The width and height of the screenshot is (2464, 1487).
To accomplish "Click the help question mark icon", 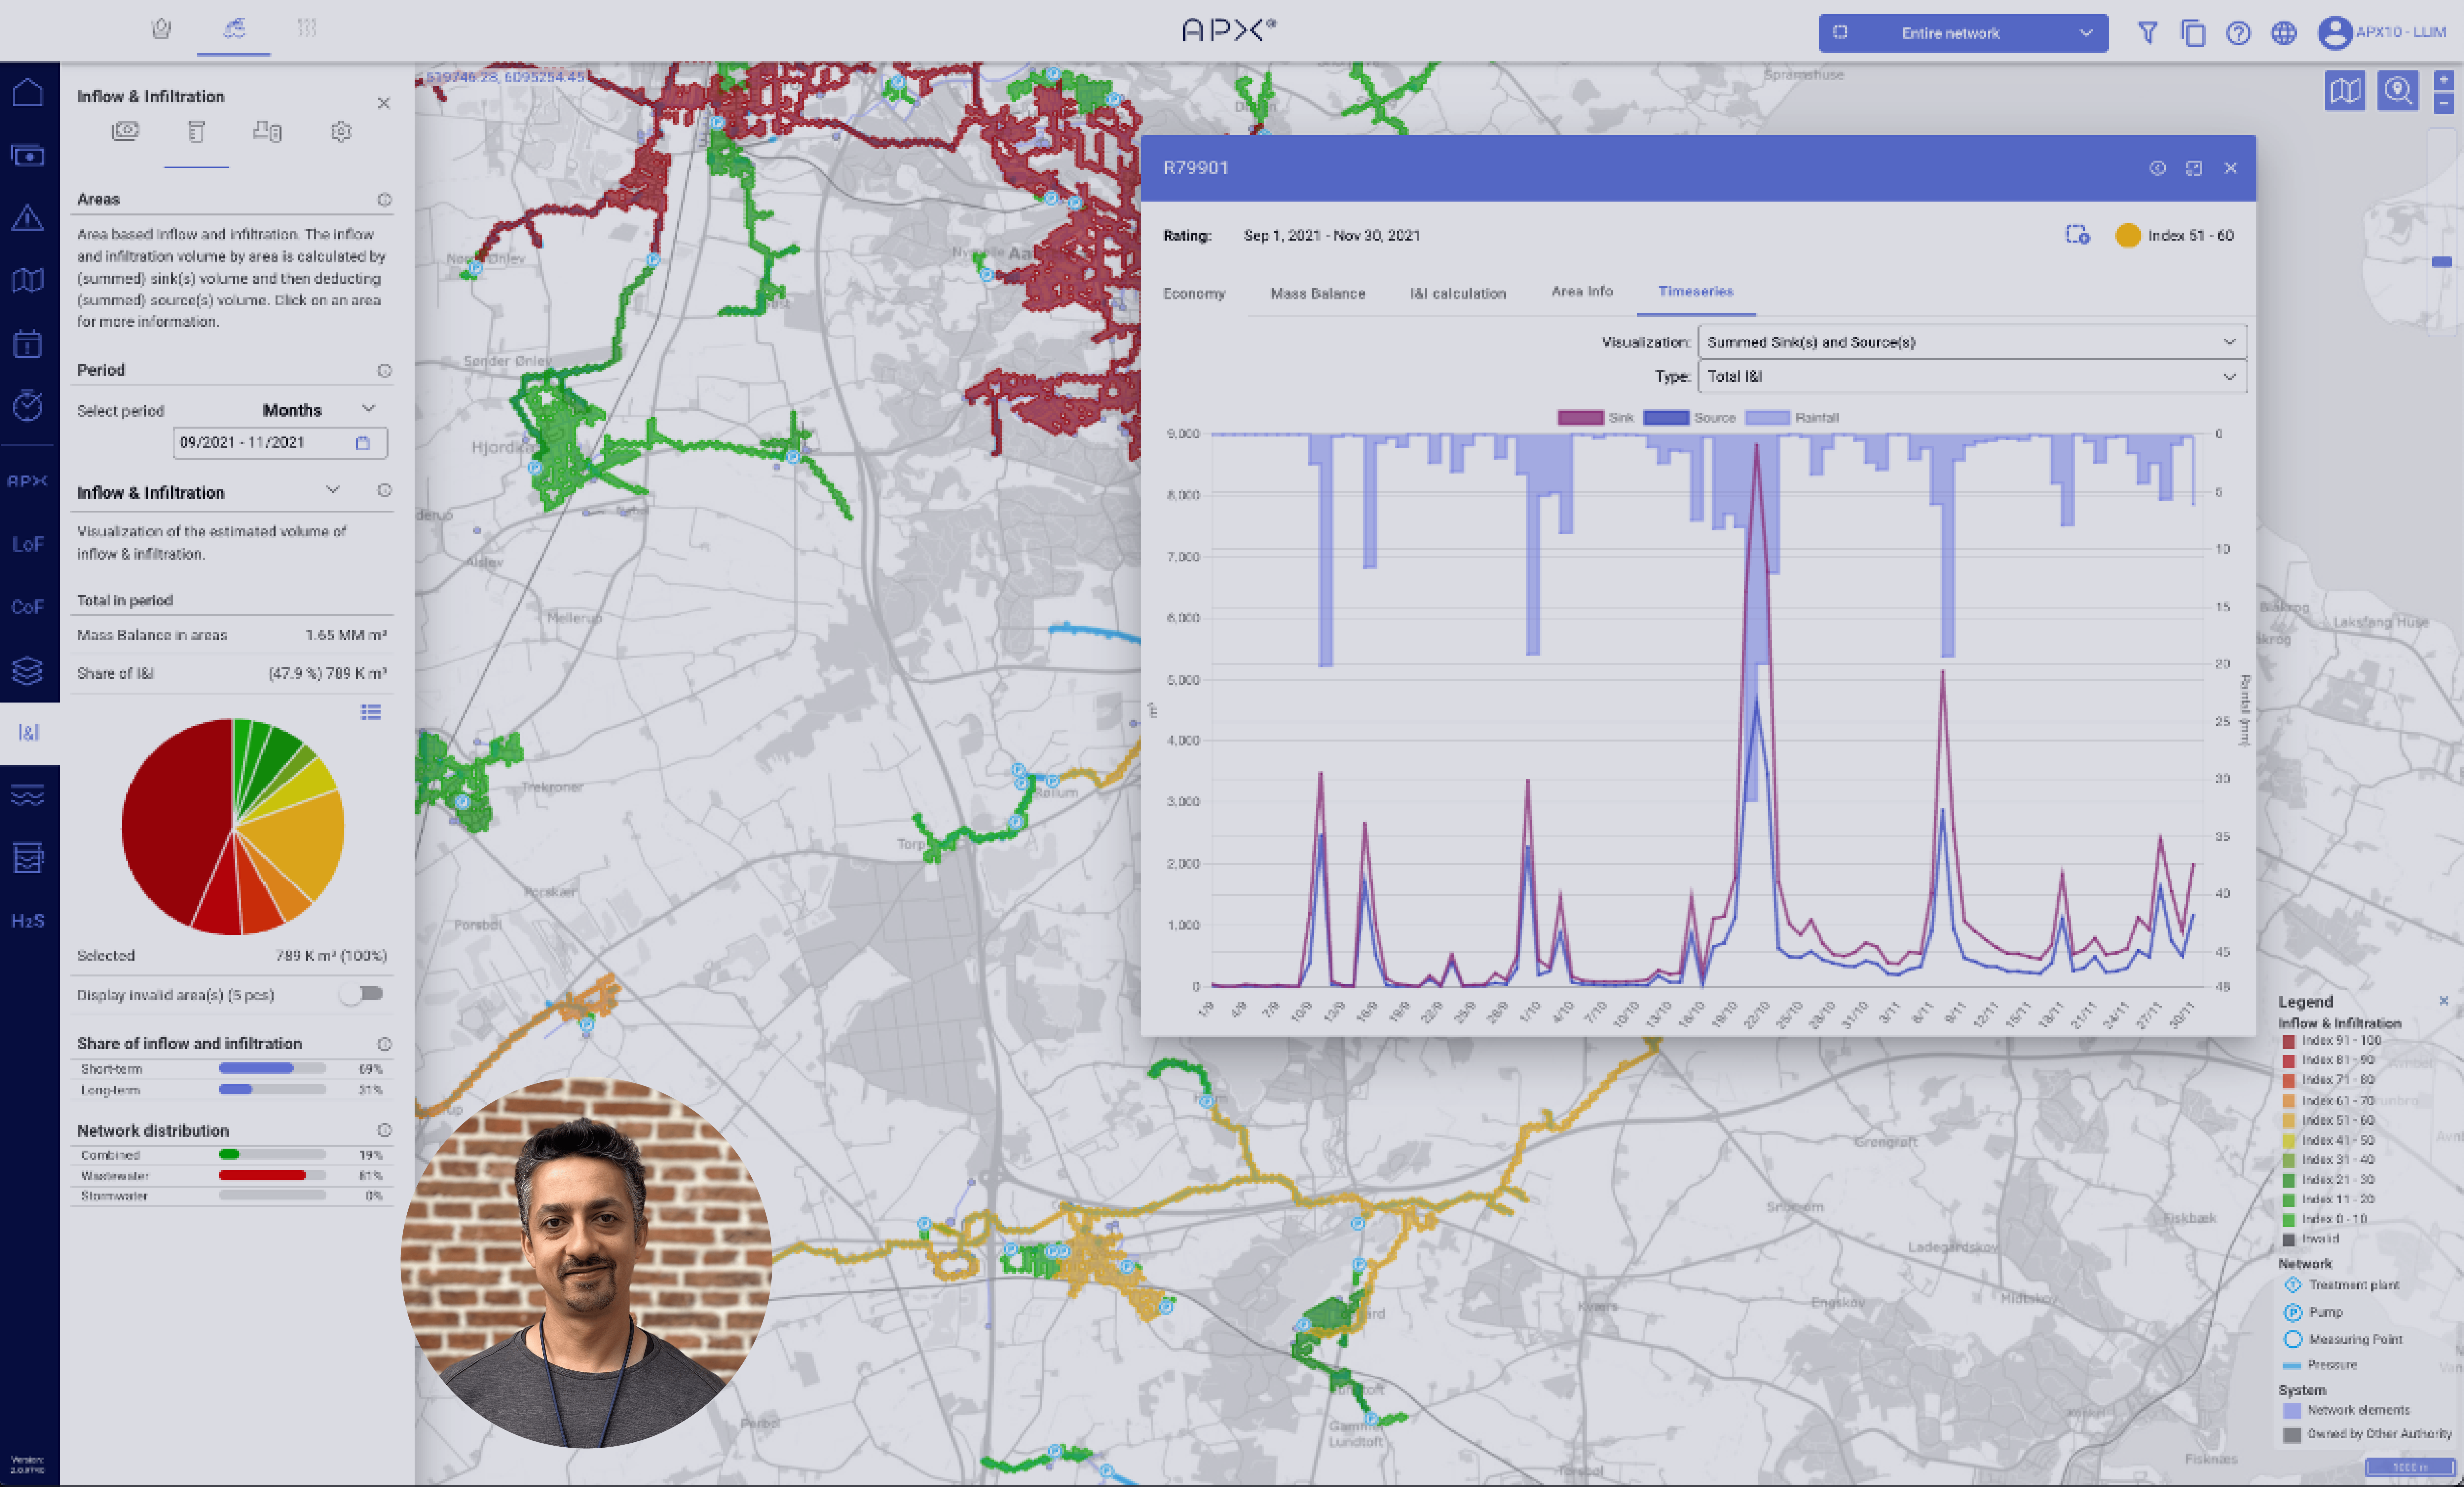I will pos(2238,33).
